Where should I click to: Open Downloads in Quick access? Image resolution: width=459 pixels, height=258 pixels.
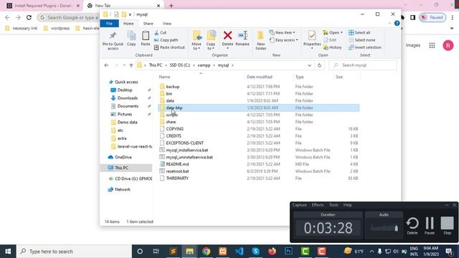[x=128, y=98]
